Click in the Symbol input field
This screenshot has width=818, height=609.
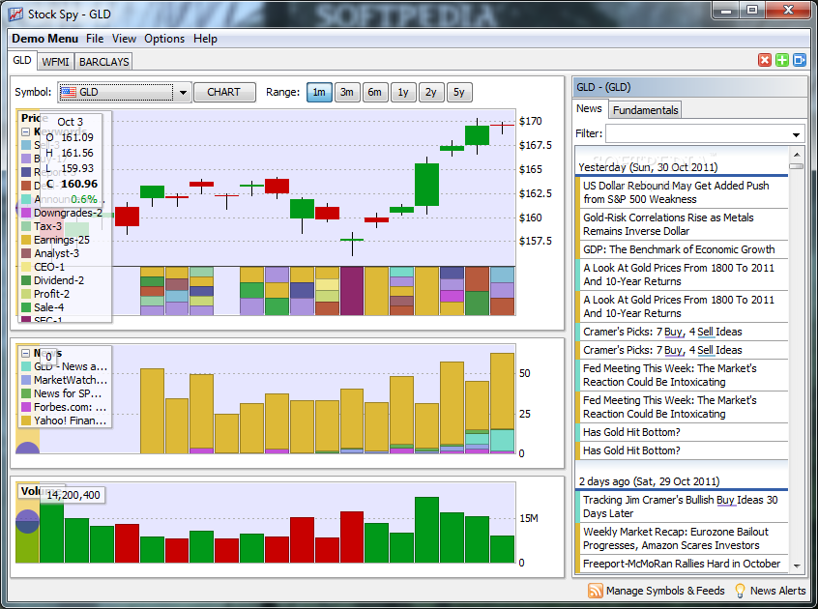126,92
